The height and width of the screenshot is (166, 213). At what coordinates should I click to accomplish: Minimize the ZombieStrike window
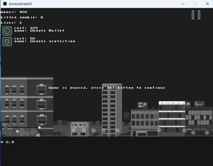pyautogui.click(x=183, y=4)
